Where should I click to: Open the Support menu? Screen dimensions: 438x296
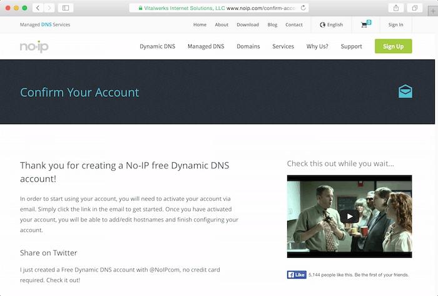(351, 46)
